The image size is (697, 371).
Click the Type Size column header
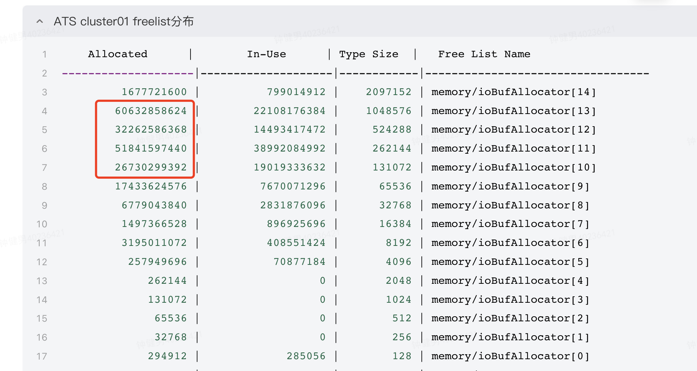tap(369, 54)
